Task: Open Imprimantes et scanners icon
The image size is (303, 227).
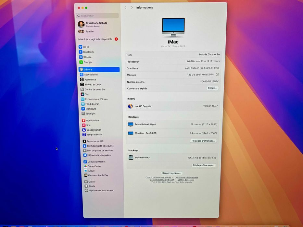Action: tap(86, 191)
